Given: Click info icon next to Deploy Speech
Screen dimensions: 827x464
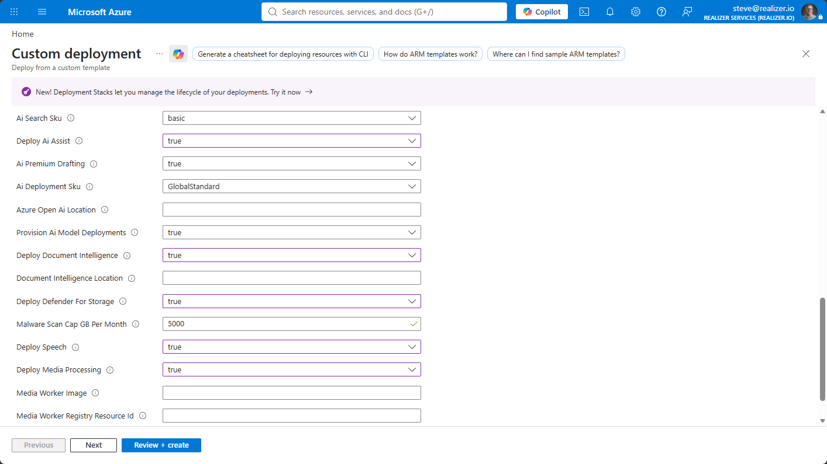Looking at the screenshot, I should [x=75, y=347].
